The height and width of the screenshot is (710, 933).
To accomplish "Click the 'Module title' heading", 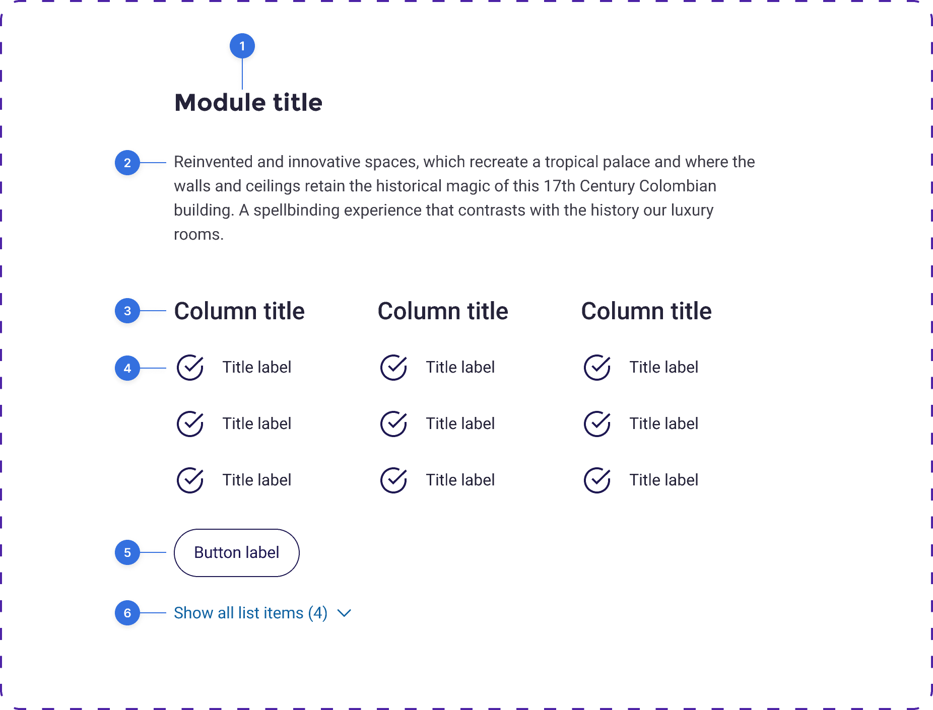I will click(248, 103).
